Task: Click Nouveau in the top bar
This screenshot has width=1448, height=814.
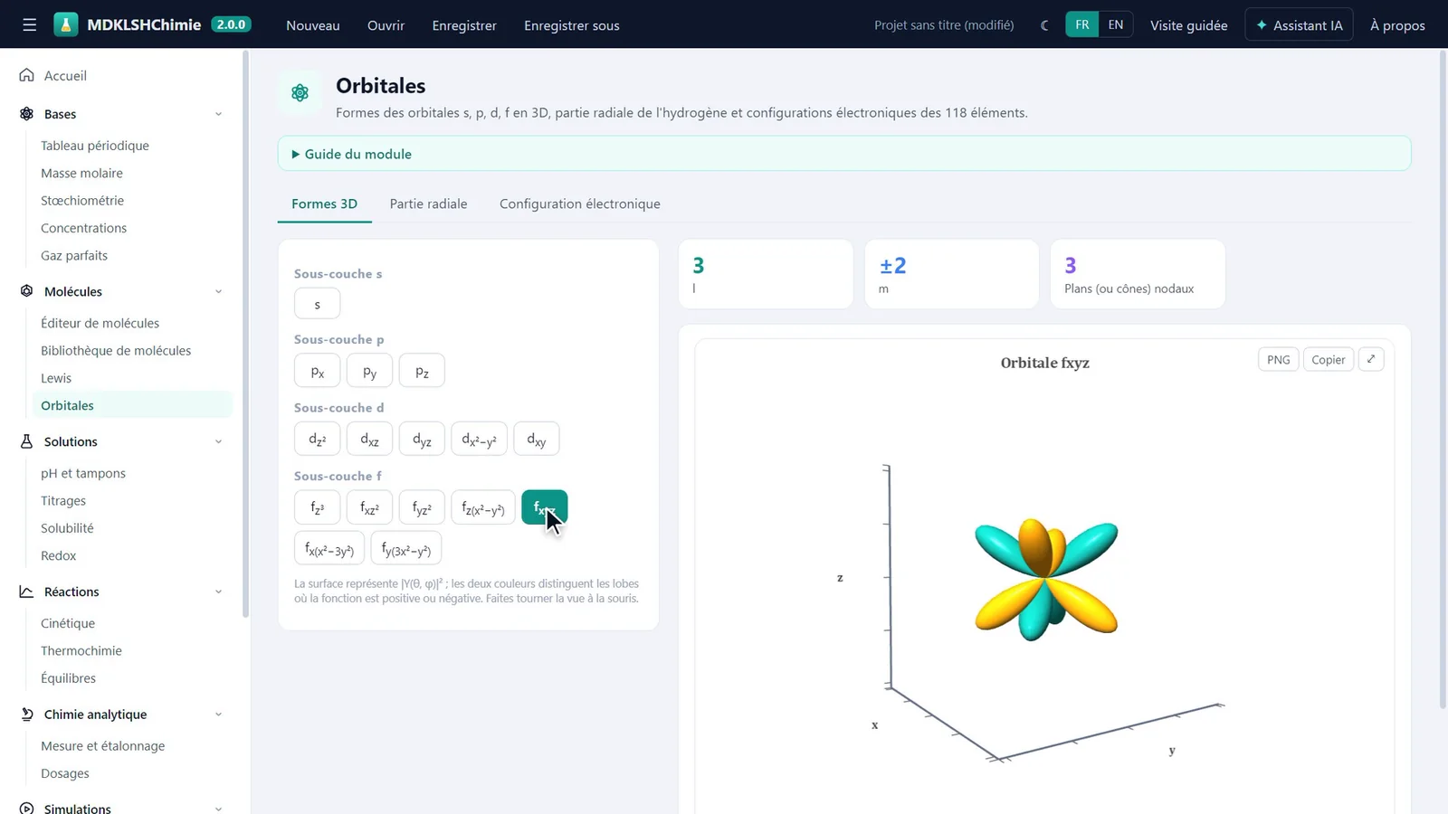Action: (313, 25)
